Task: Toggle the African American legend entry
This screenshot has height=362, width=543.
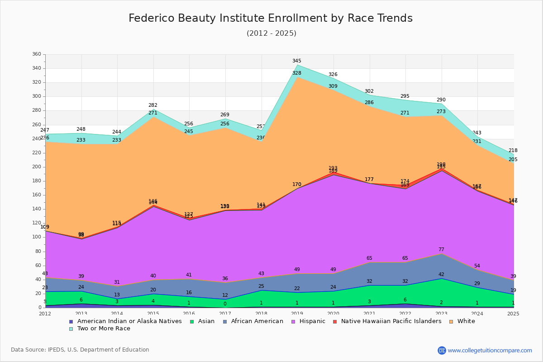Action: tap(253, 321)
